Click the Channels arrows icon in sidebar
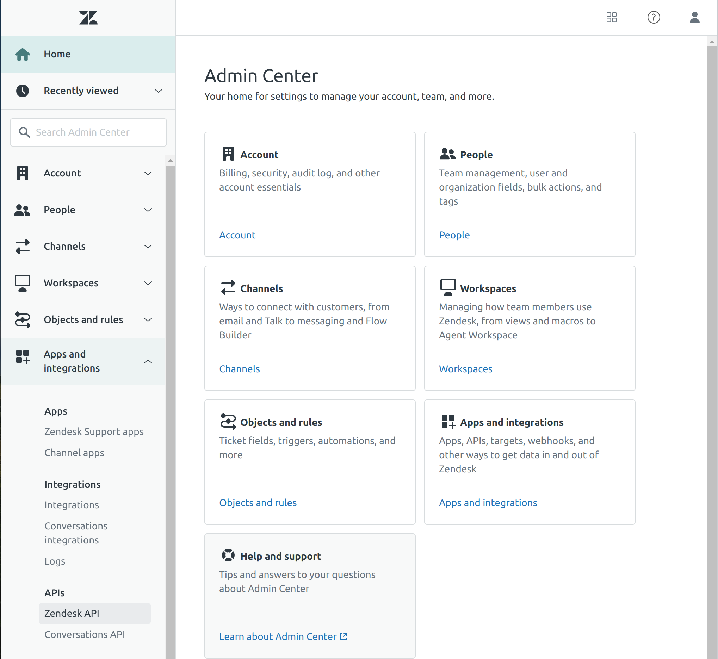 coord(23,247)
